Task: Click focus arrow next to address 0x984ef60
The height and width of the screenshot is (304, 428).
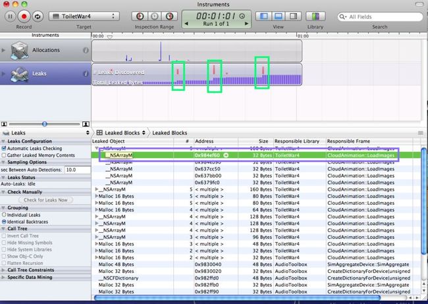Action: coord(226,155)
